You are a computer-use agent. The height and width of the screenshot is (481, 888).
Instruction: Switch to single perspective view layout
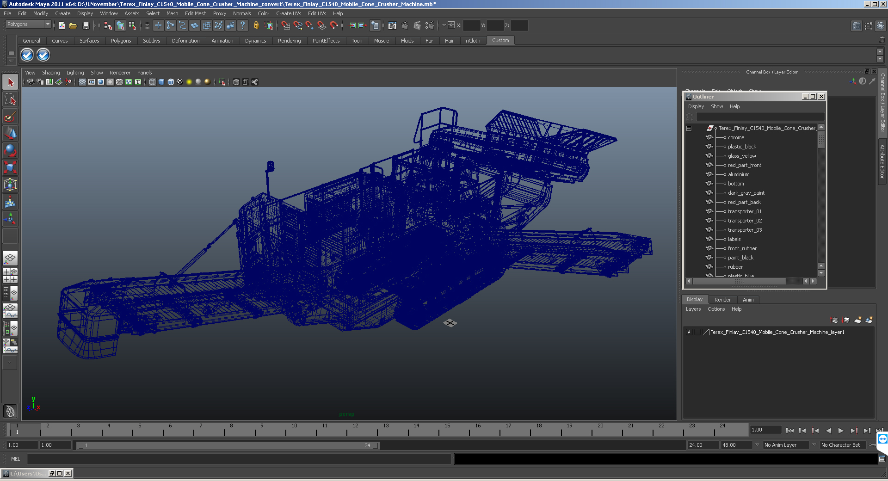[10, 258]
